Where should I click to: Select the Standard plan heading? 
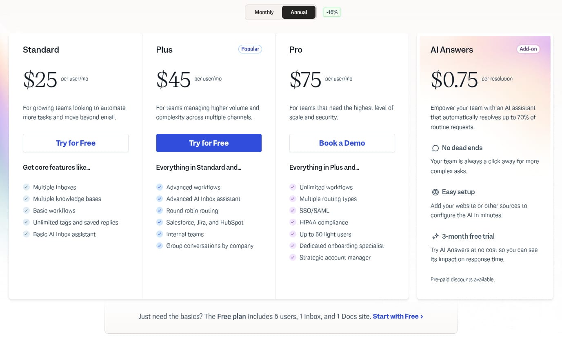point(41,50)
